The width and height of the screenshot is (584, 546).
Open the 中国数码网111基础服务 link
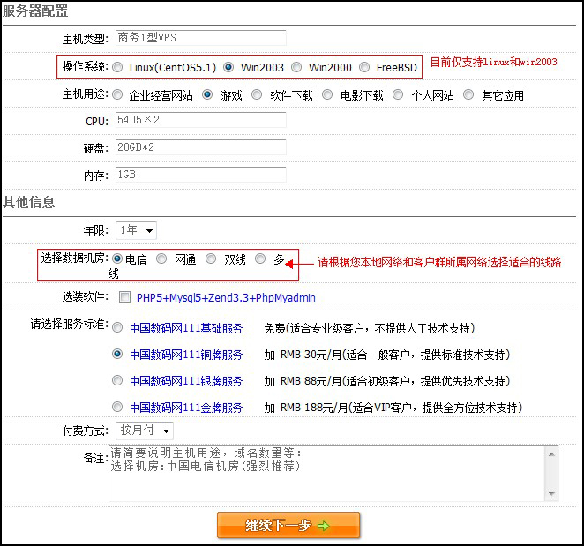click(x=185, y=328)
